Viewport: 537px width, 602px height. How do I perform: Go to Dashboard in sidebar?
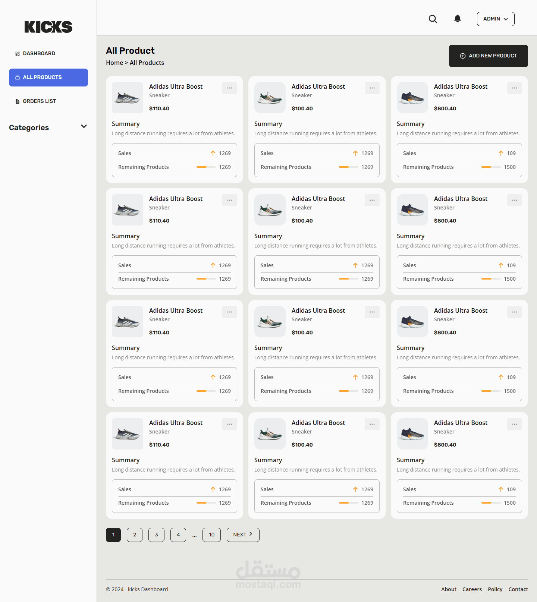coord(48,53)
